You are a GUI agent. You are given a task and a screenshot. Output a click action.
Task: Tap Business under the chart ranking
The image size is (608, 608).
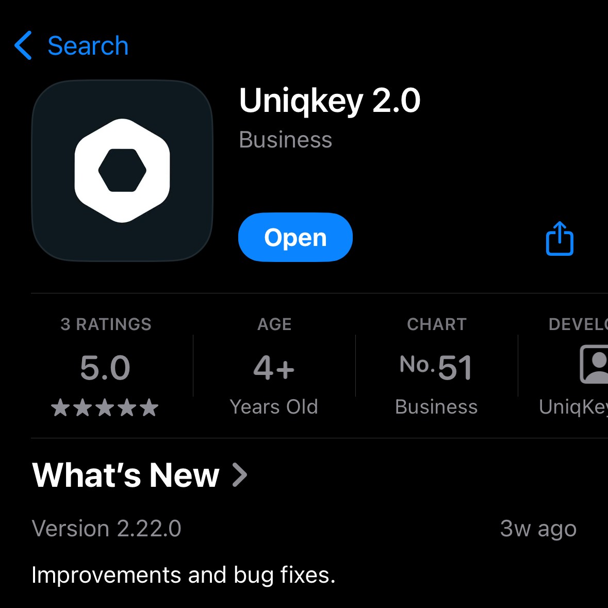click(436, 407)
